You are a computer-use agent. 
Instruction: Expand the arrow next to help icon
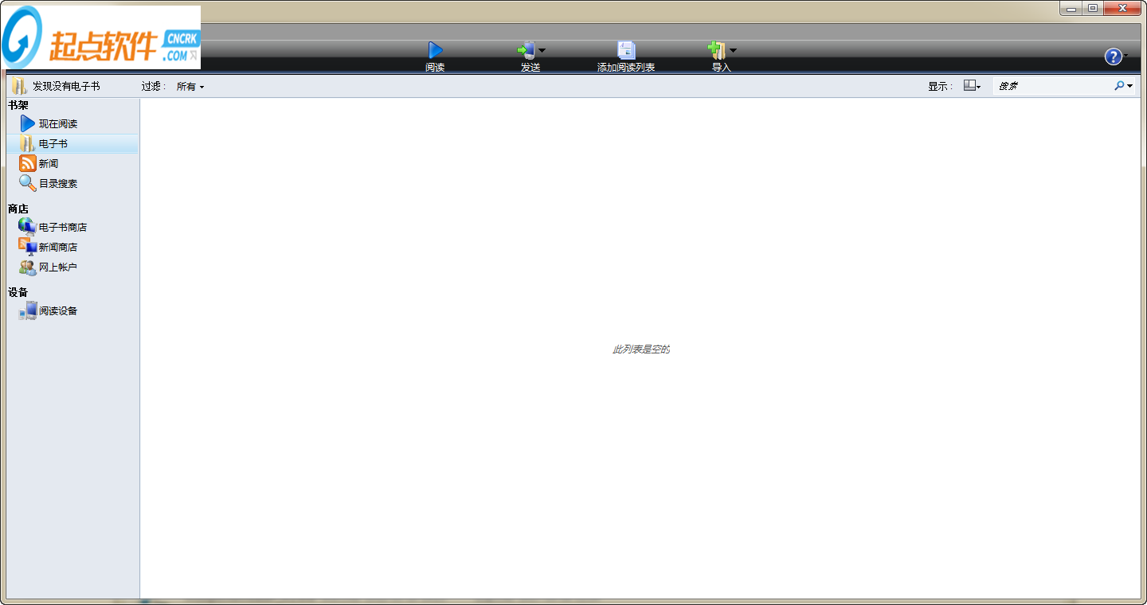(1126, 57)
